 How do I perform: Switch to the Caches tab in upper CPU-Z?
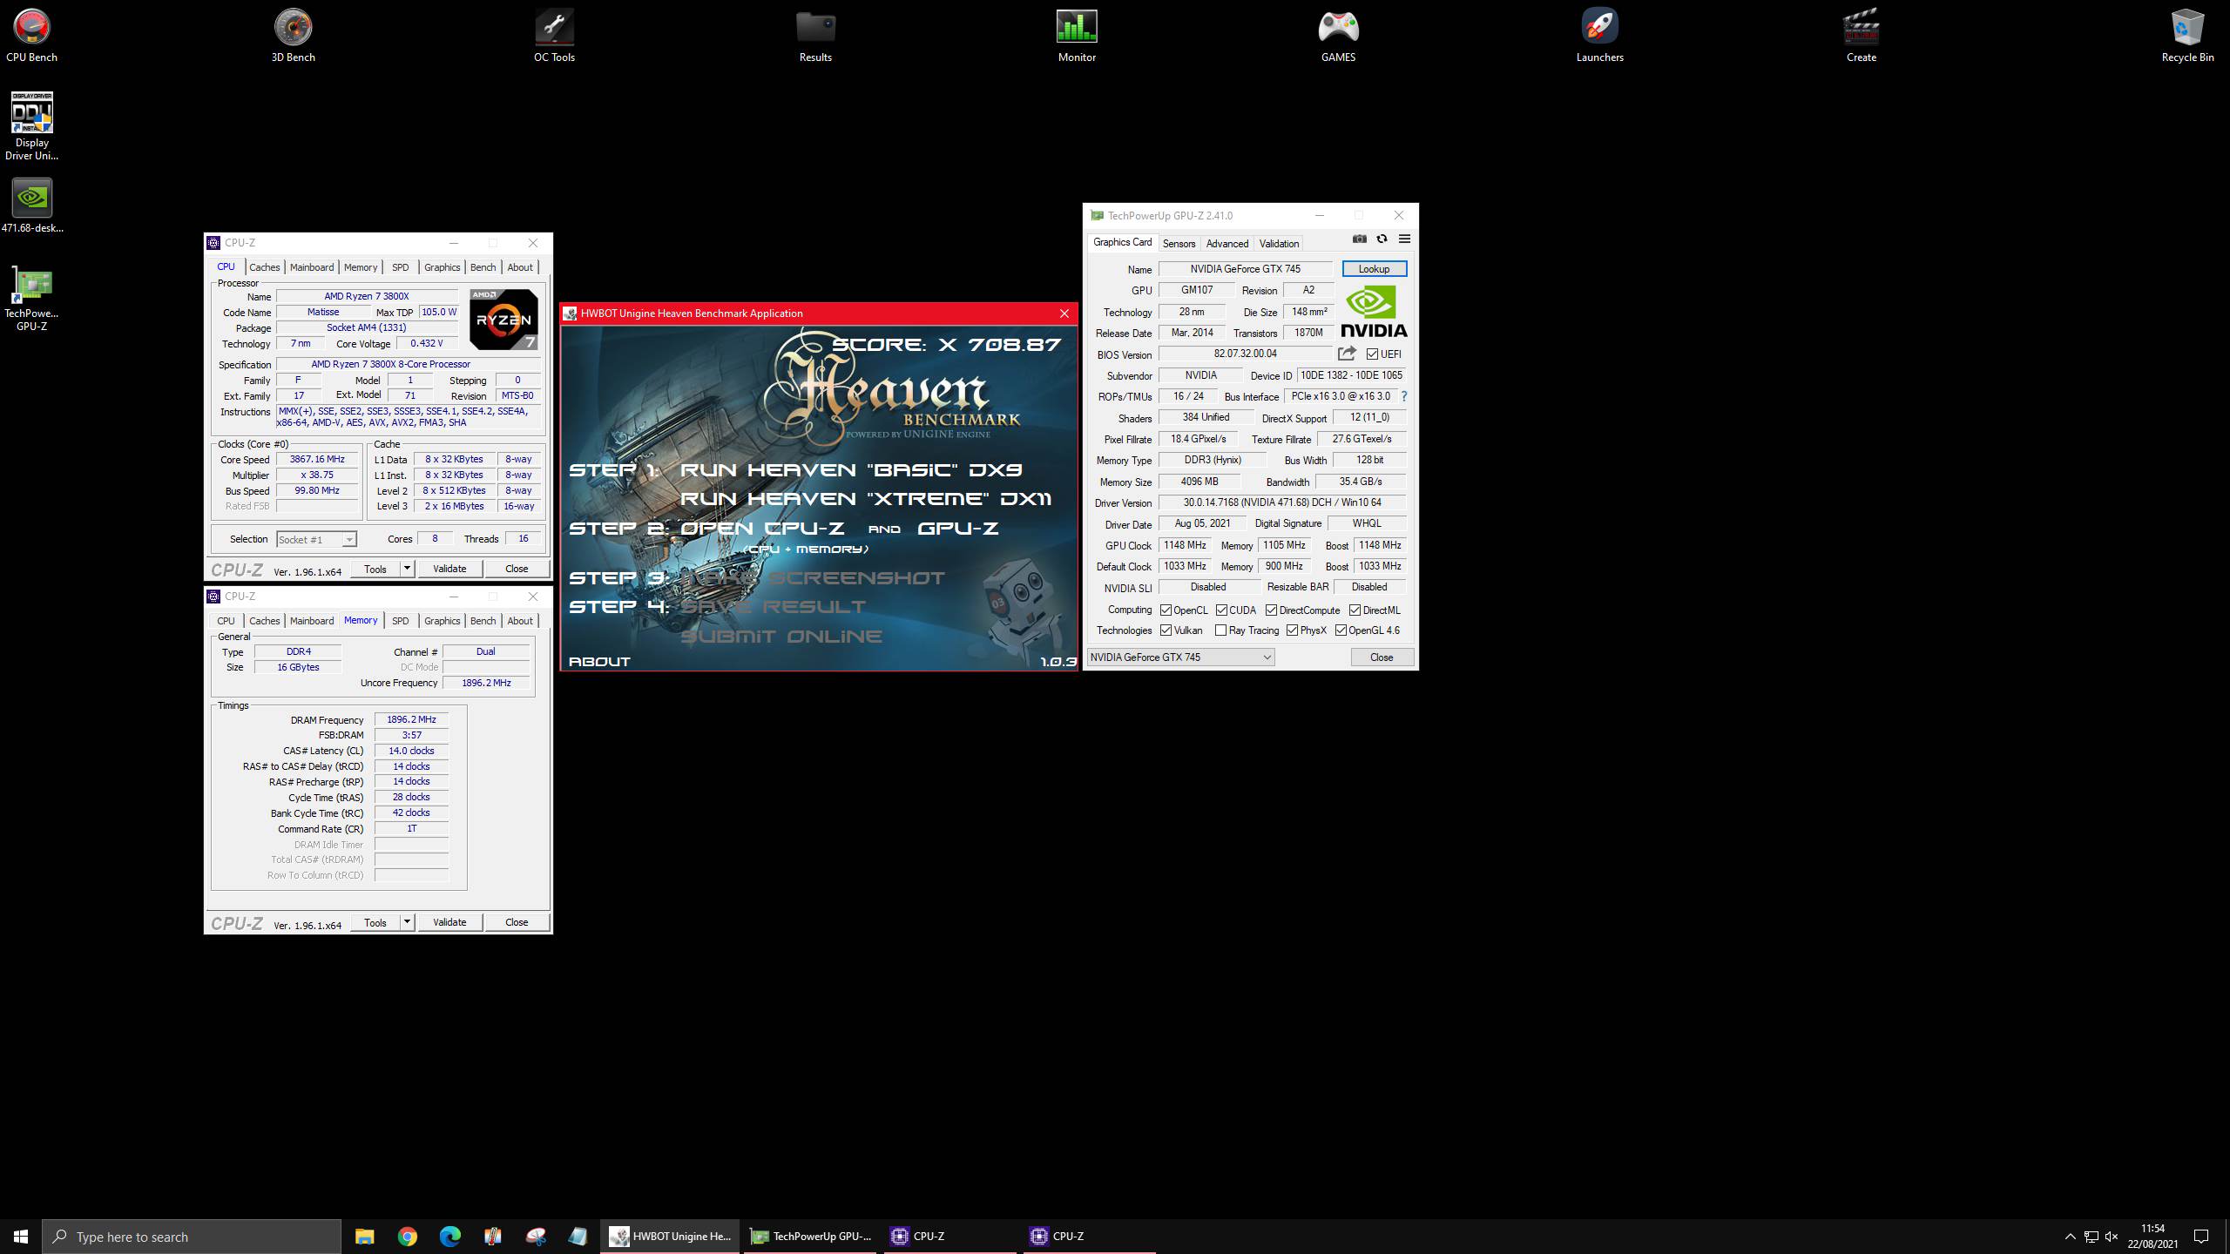[264, 267]
